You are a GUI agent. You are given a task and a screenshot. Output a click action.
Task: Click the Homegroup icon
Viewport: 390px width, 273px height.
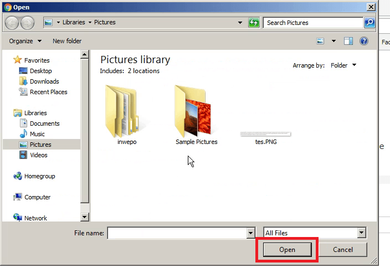(17, 176)
